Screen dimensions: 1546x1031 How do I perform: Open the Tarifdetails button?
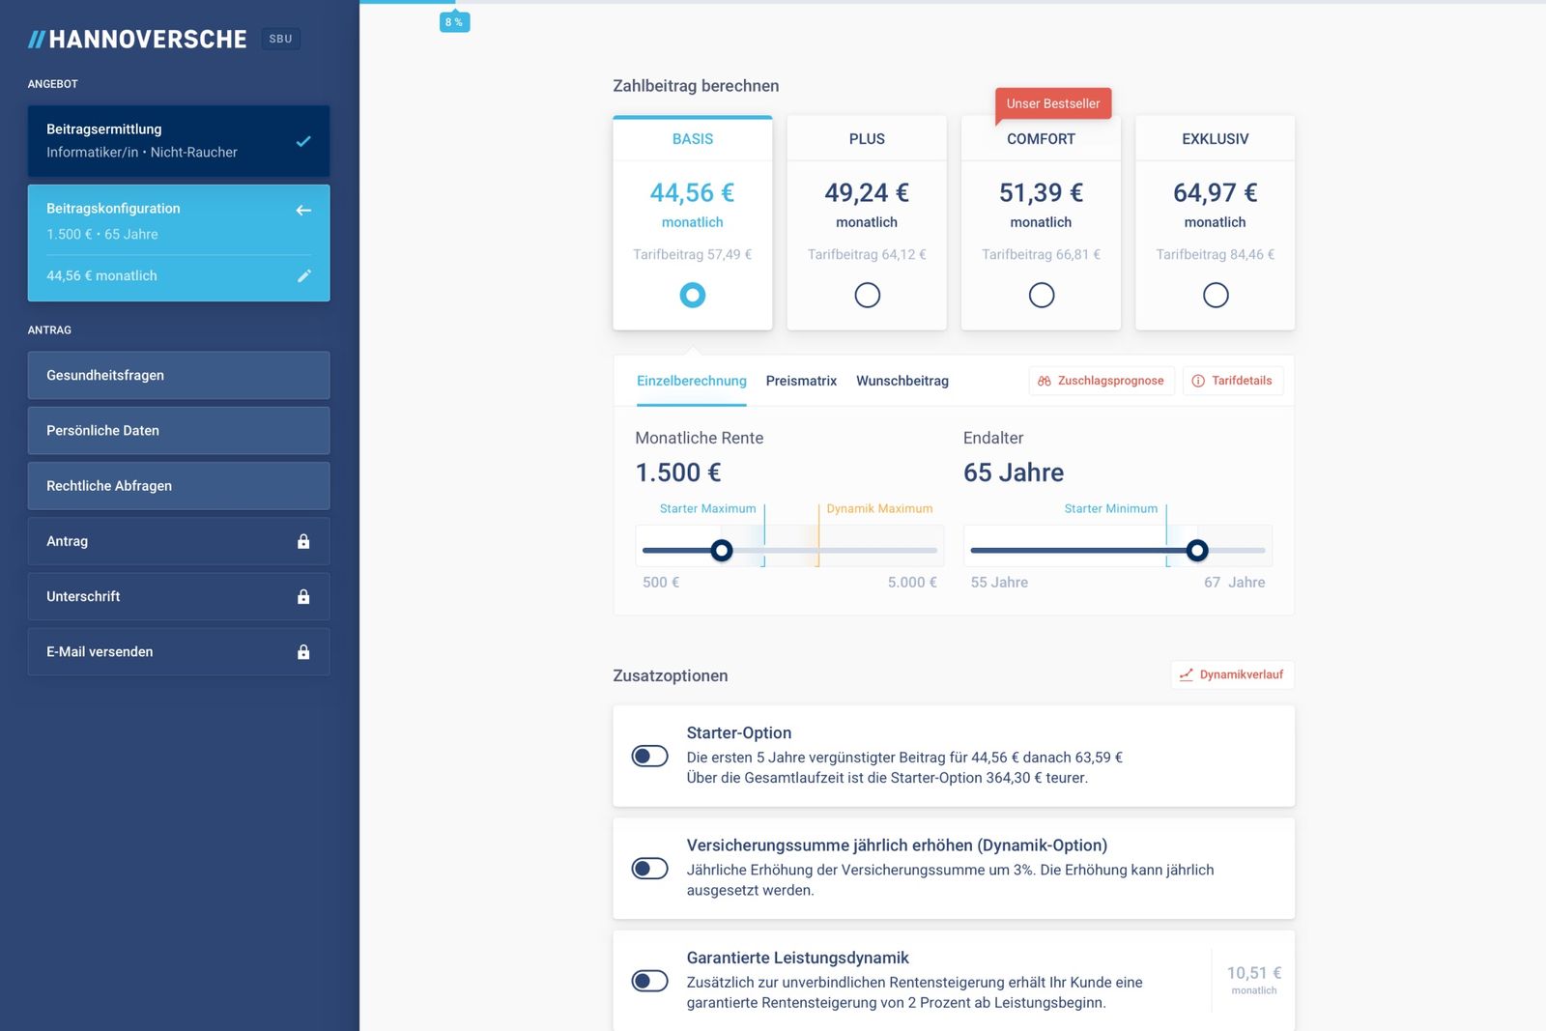(x=1232, y=381)
